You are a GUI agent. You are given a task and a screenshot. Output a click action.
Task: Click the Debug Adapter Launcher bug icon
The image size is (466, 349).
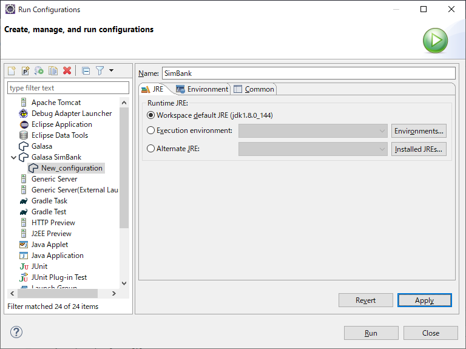[24, 114]
